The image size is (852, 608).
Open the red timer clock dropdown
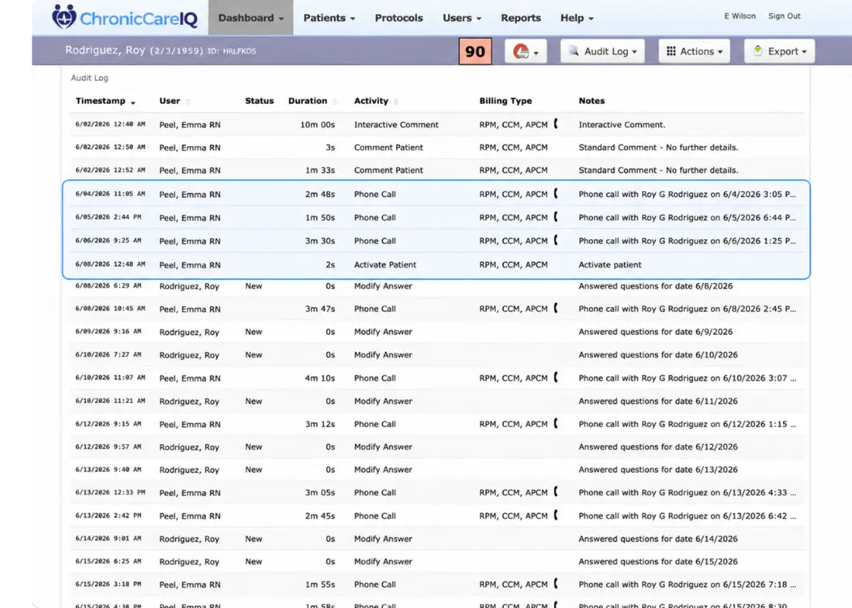click(x=526, y=51)
